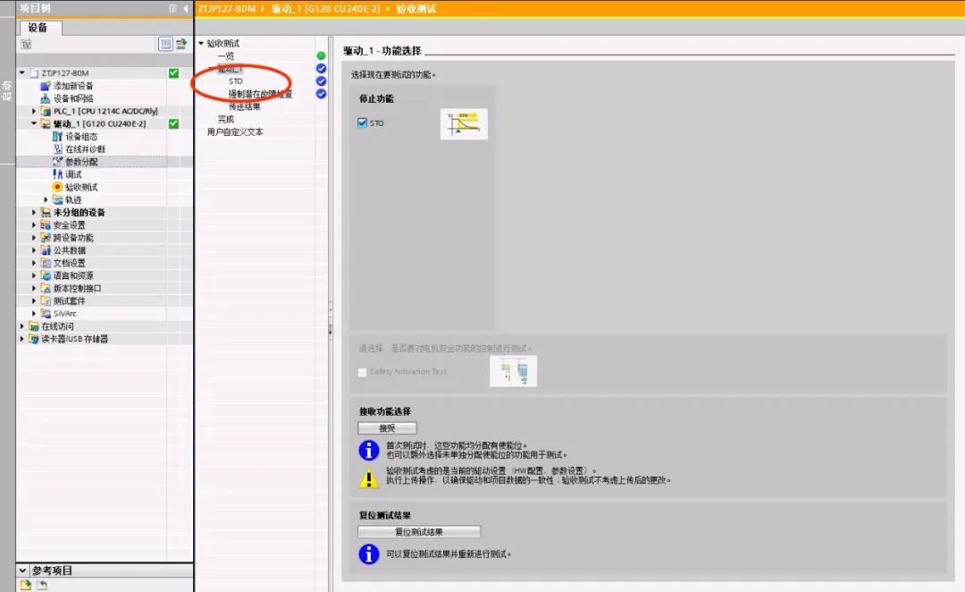This screenshot has width=965, height=592.
Task: Open 传送结果 step in navigation
Action: [x=244, y=106]
